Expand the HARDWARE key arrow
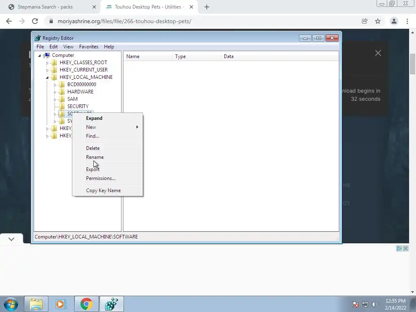This screenshot has width=416, height=312. 55,92
